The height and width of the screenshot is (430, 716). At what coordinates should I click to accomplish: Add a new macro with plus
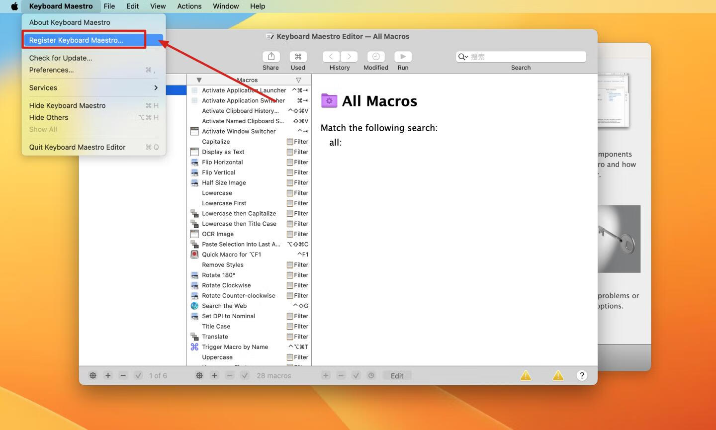click(x=214, y=376)
